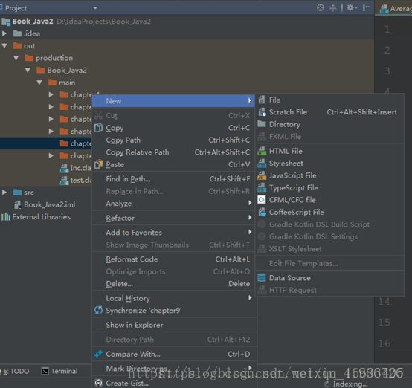Screen dimensions: 412x388
Task: Expand the src folder
Action: click(x=4, y=193)
